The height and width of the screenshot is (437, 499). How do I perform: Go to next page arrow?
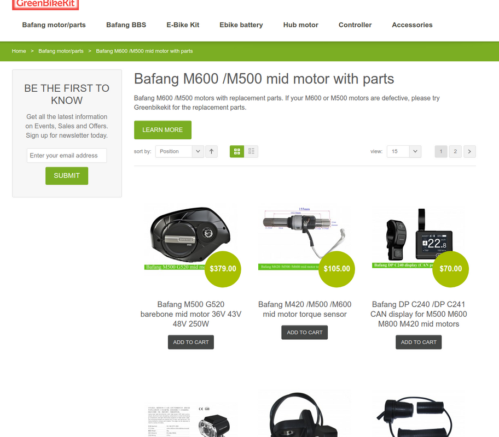[x=469, y=152]
